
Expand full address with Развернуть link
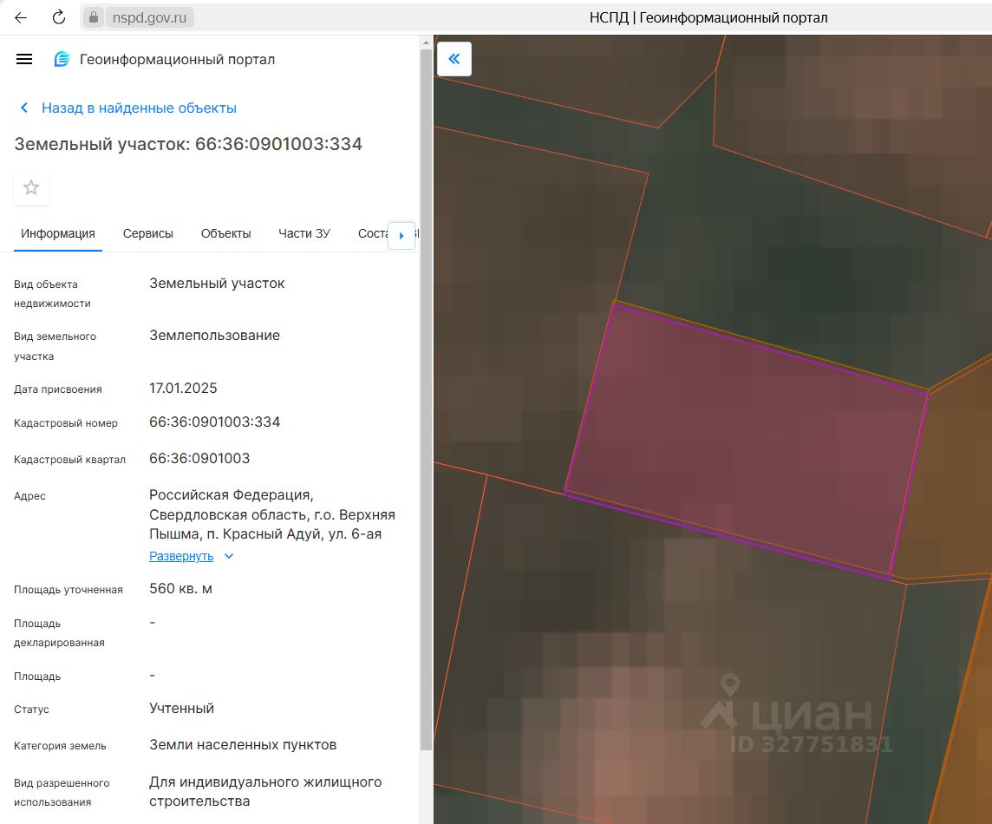[181, 556]
